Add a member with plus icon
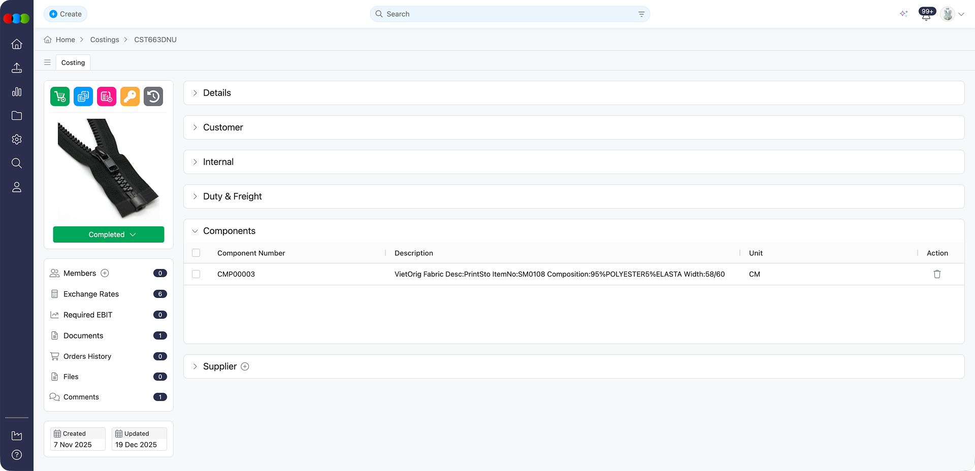Image resolution: width=975 pixels, height=471 pixels. click(105, 273)
